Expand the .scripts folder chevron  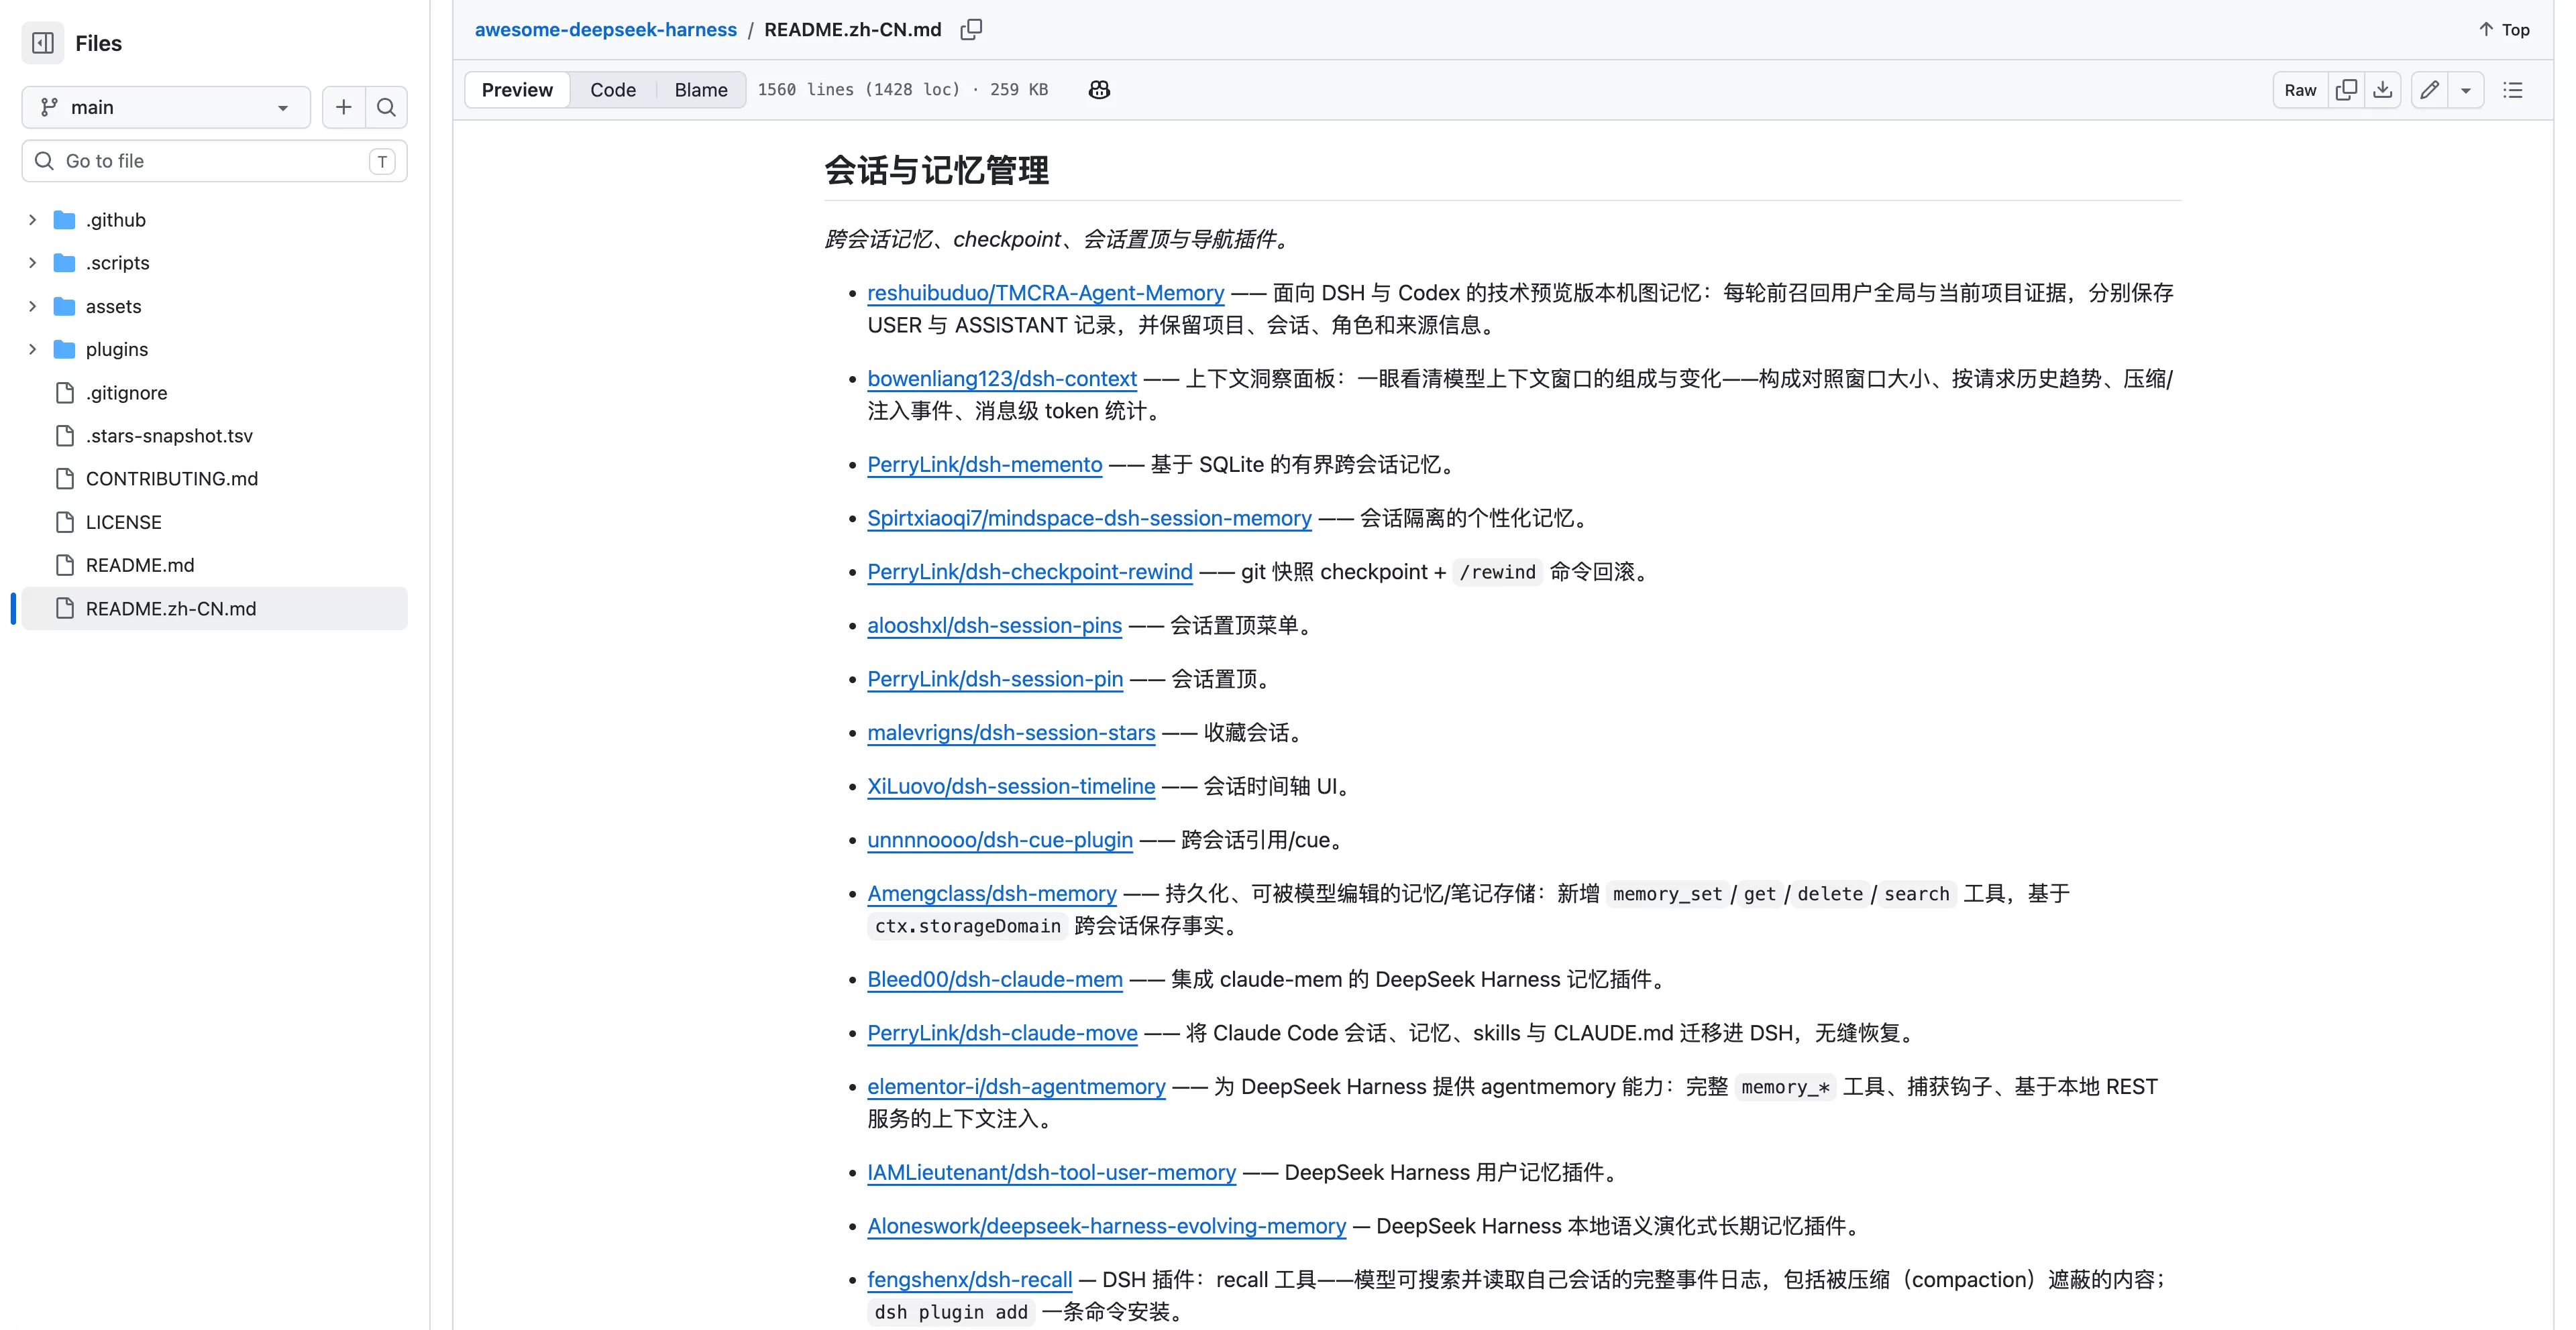point(32,263)
